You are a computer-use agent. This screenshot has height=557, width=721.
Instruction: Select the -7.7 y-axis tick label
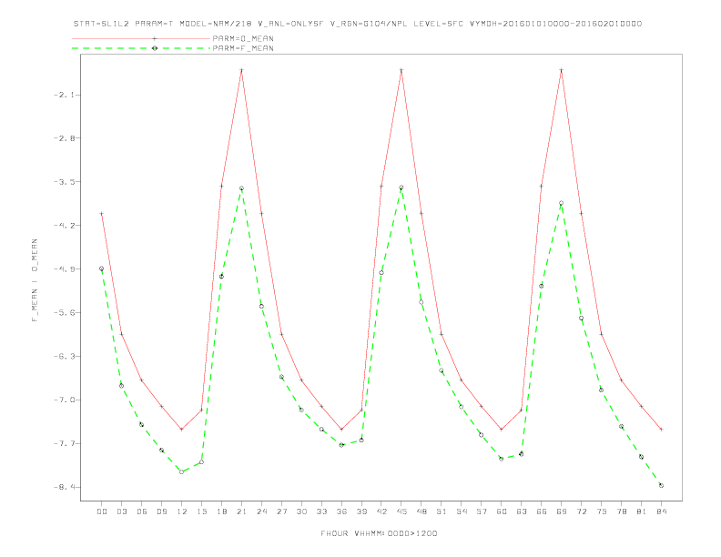click(64, 443)
